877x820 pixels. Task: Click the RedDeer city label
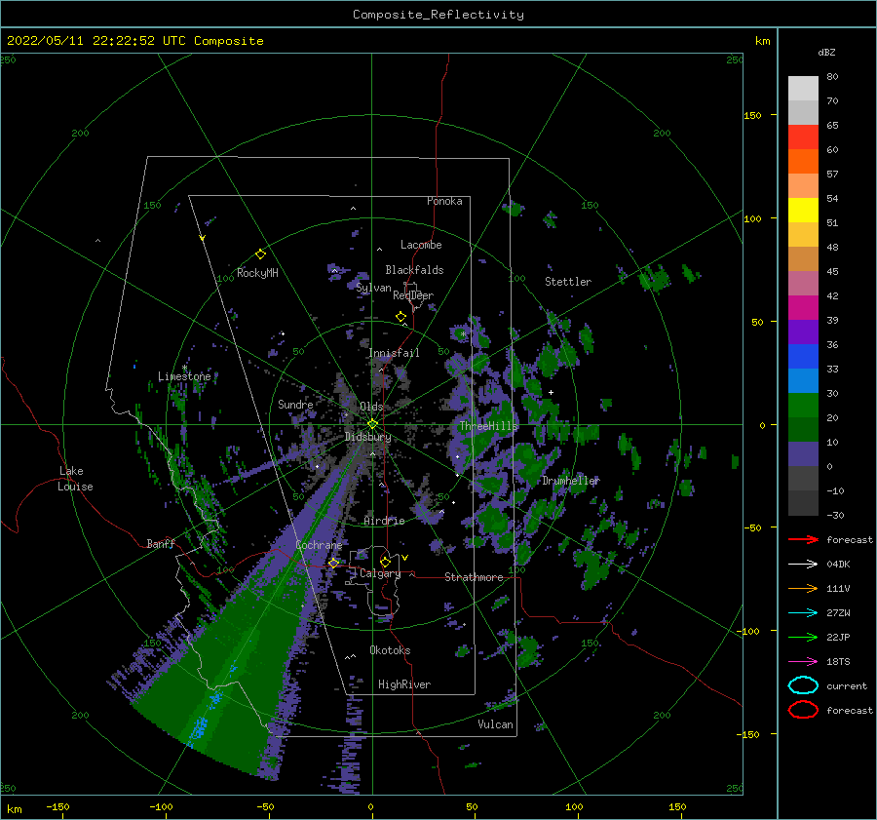[x=413, y=295]
